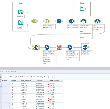This screenshot has height=109, width=110.
Task: Select the Costs input data tool
Action: click(21, 23)
